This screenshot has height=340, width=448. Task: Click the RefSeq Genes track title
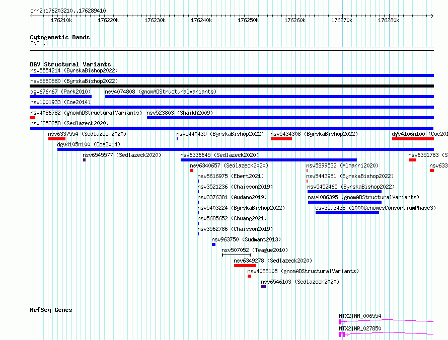51,310
